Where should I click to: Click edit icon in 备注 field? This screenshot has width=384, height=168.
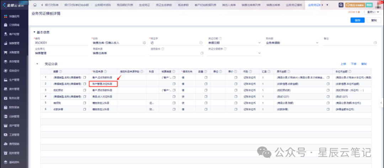click(375, 43)
